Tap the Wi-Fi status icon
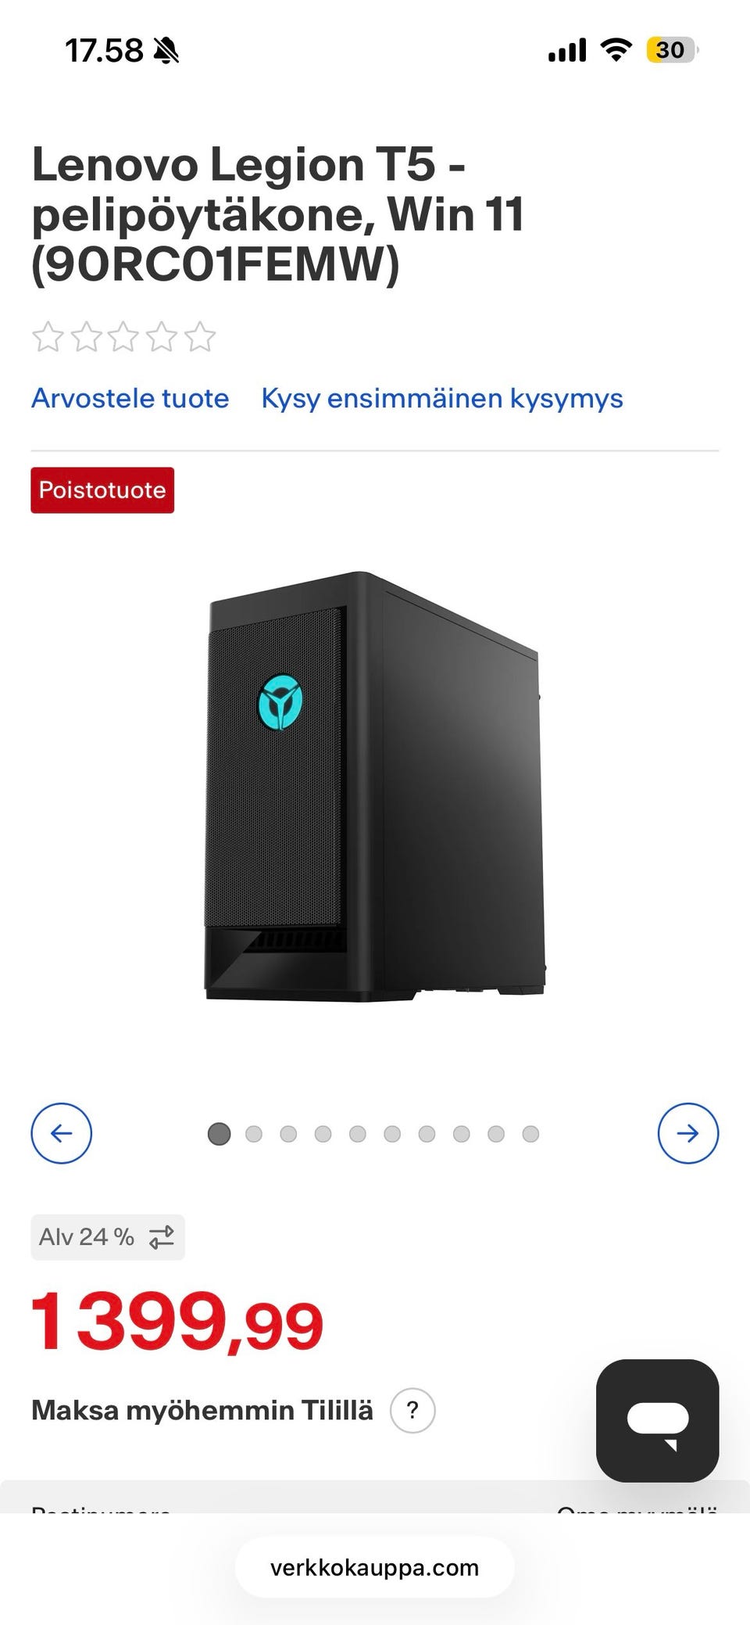The height and width of the screenshot is (1625, 750). tap(616, 50)
